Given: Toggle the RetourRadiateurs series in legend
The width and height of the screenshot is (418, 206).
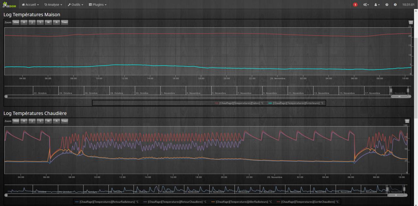Looking at the screenshot, I should 107,202.
